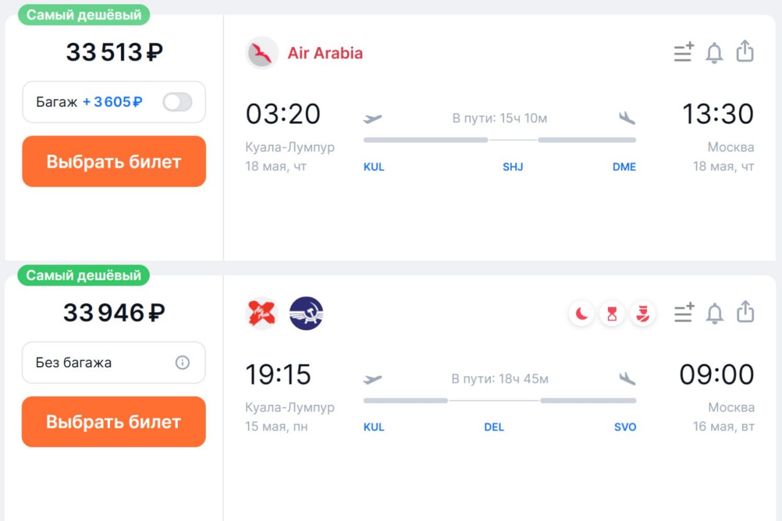Click the night transfer moon icon
Screen dimensions: 782x521
click(582, 314)
